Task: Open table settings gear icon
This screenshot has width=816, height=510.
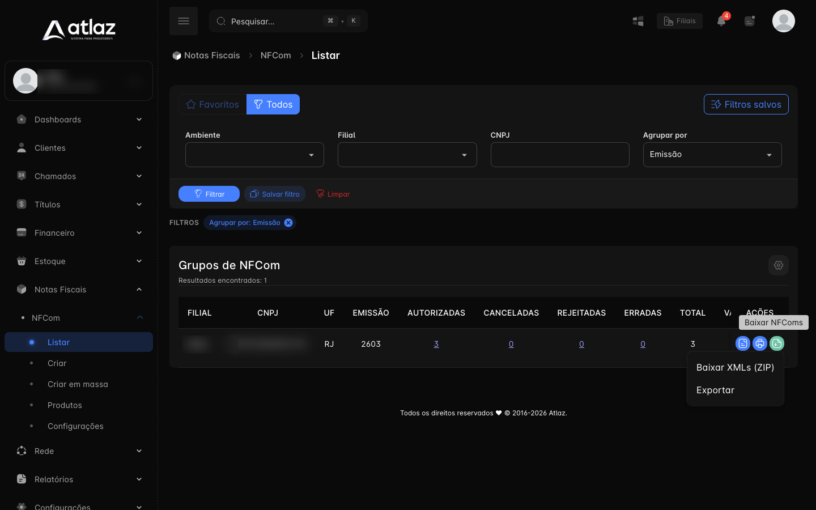Action: coord(779,265)
